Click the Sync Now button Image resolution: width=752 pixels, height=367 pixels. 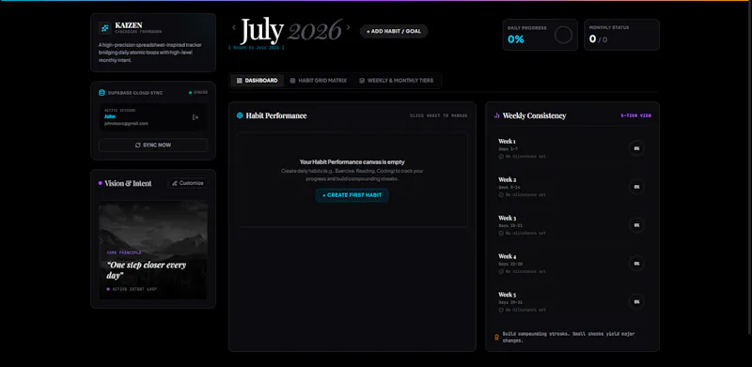pyautogui.click(x=153, y=145)
